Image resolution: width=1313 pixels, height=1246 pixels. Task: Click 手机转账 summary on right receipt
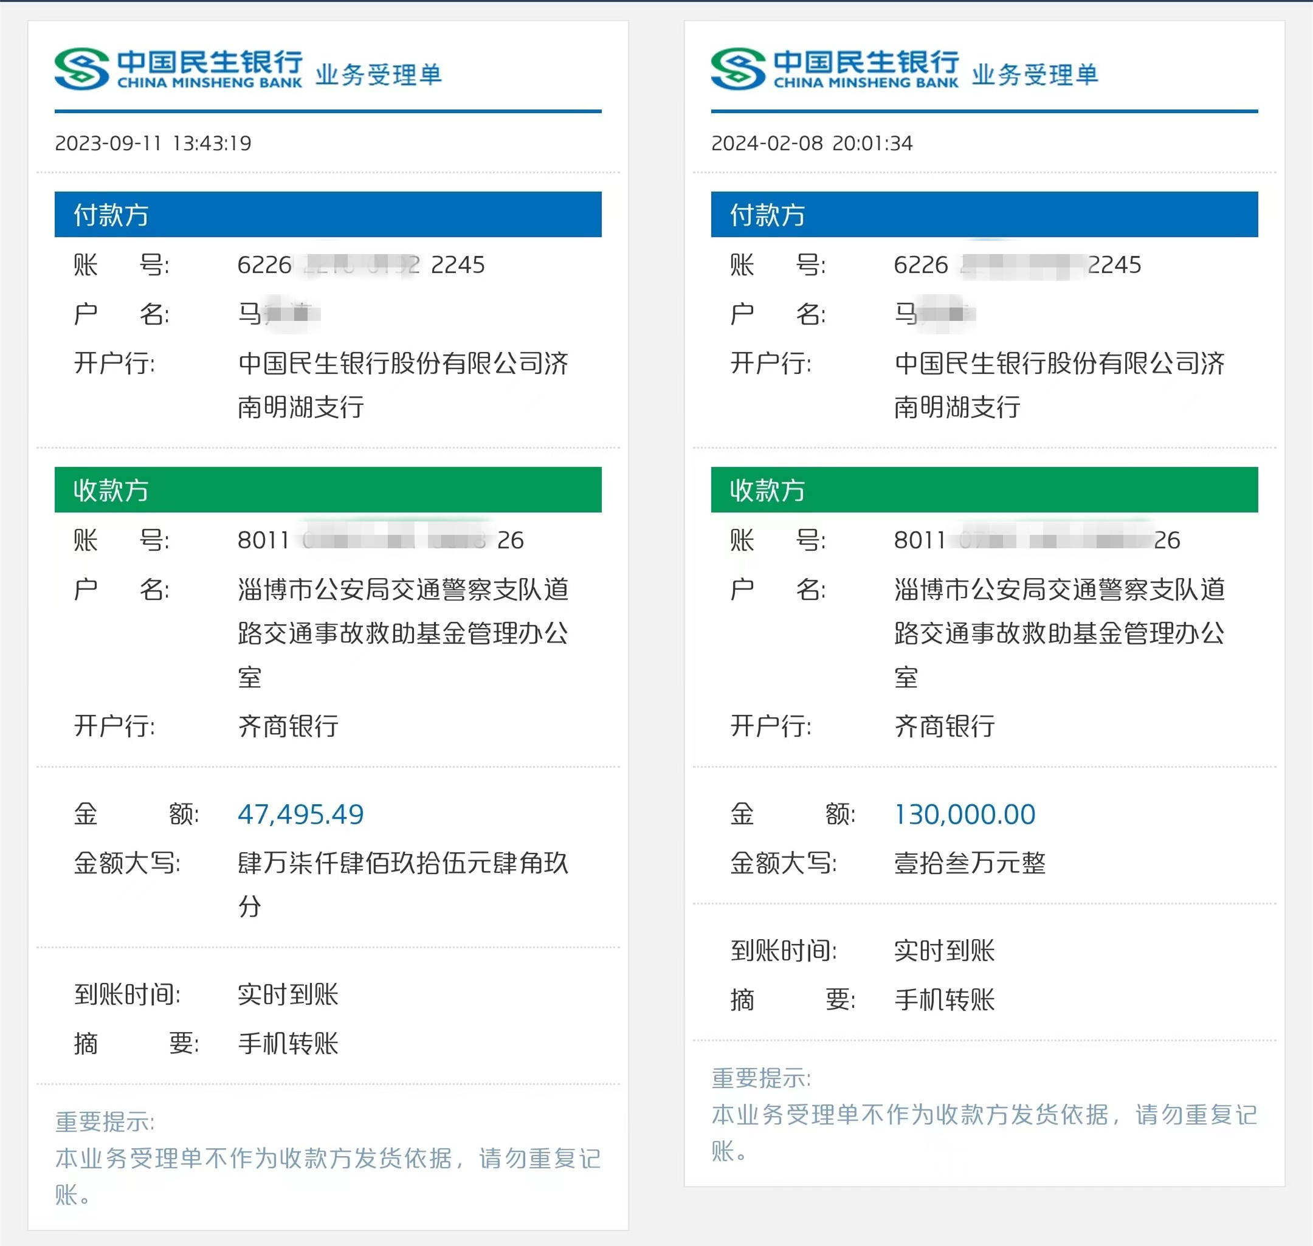click(945, 1000)
